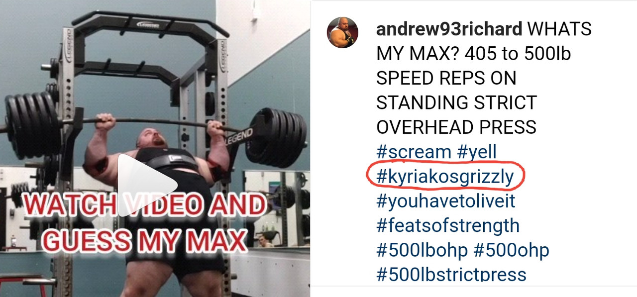Open the #500lbohp hashtag
This screenshot has height=297, width=637.
coord(422,250)
